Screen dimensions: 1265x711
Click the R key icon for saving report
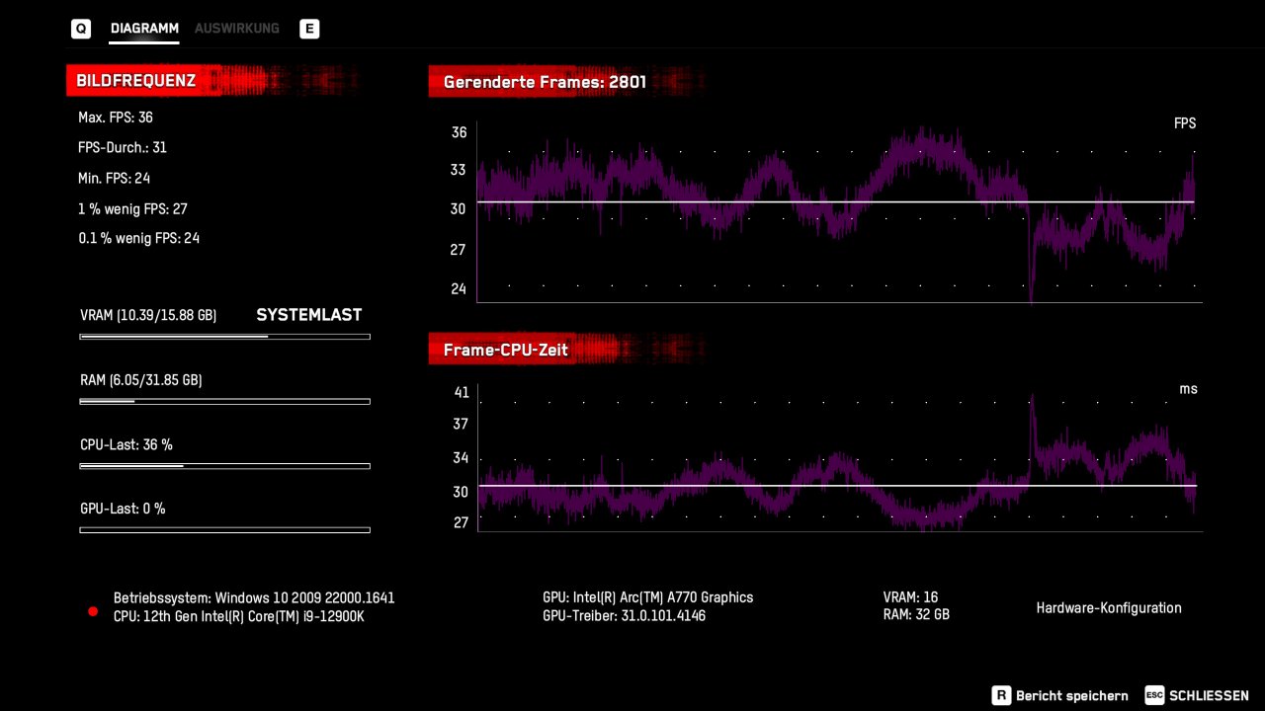coord(1001,695)
